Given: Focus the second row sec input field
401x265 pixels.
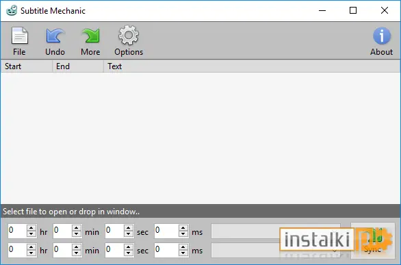Looking at the screenshot, I should (x=114, y=250).
